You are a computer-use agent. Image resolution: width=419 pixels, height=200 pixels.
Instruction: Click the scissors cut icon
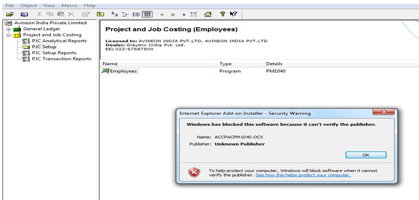pyautogui.click(x=39, y=14)
